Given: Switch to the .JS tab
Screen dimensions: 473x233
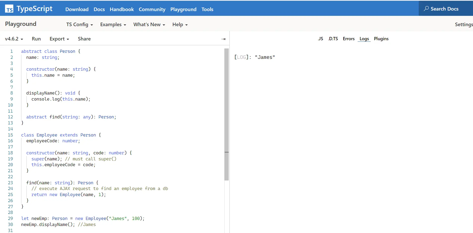Looking at the screenshot, I should point(321,39).
